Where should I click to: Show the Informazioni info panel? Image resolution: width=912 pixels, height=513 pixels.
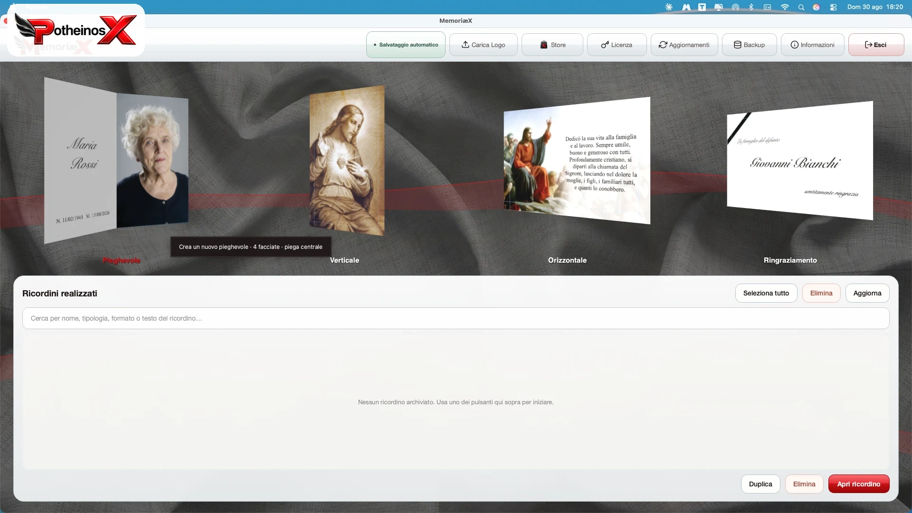point(812,45)
